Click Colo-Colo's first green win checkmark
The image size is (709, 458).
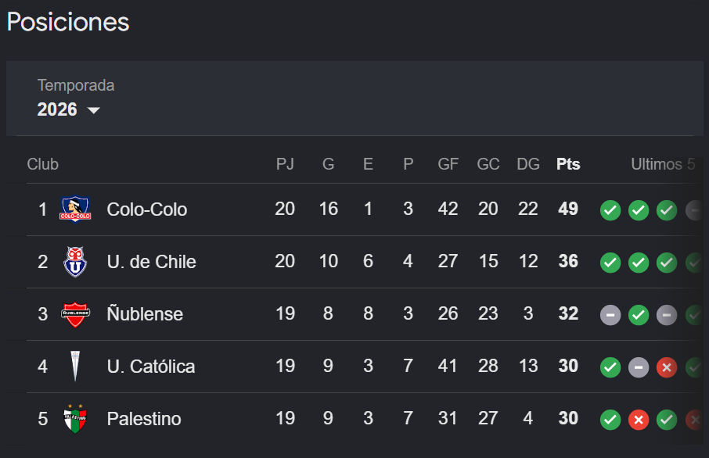(x=610, y=210)
